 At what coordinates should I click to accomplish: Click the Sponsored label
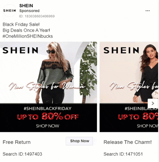click(x=29, y=11)
